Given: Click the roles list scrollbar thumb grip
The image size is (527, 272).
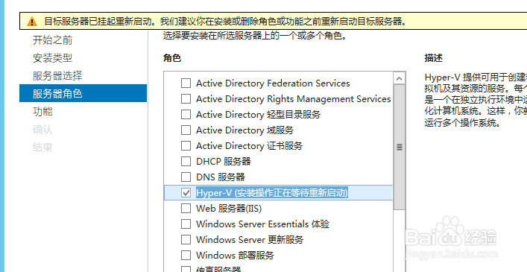Looking at the screenshot, I should [x=399, y=147].
